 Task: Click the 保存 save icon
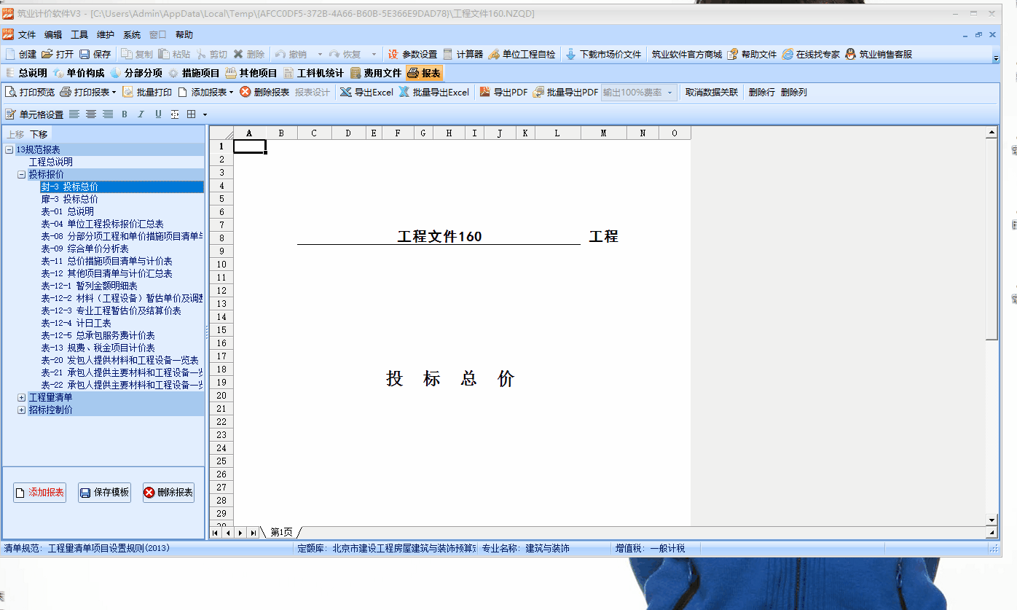coord(85,55)
